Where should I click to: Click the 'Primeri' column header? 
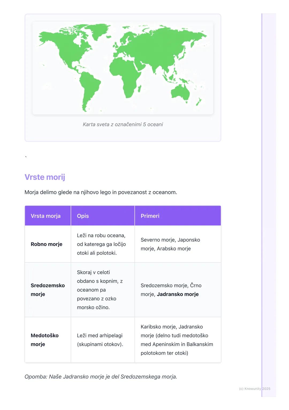click(150, 216)
